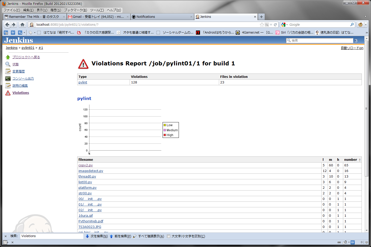Click pylint01 in the breadcrumb
371x247 pixels.
pyautogui.click(x=28, y=48)
